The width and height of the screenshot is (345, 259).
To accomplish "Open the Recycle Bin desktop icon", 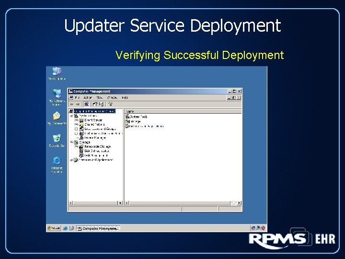I will tap(57, 140).
